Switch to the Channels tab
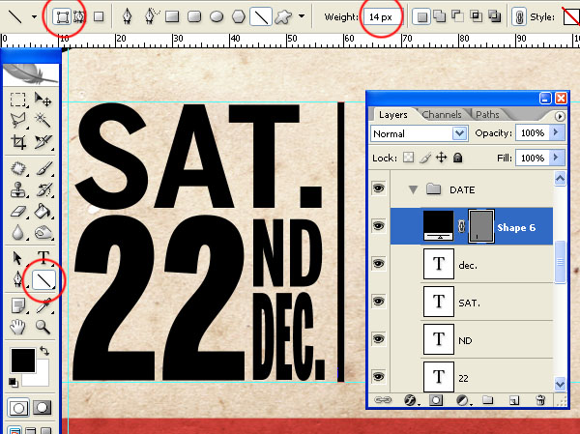The height and width of the screenshot is (434, 580). pyautogui.click(x=442, y=115)
